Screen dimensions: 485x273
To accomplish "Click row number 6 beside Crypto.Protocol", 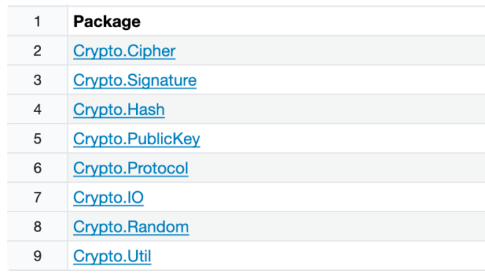I will [38, 168].
